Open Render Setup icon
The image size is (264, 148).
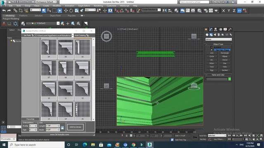tap(205, 11)
